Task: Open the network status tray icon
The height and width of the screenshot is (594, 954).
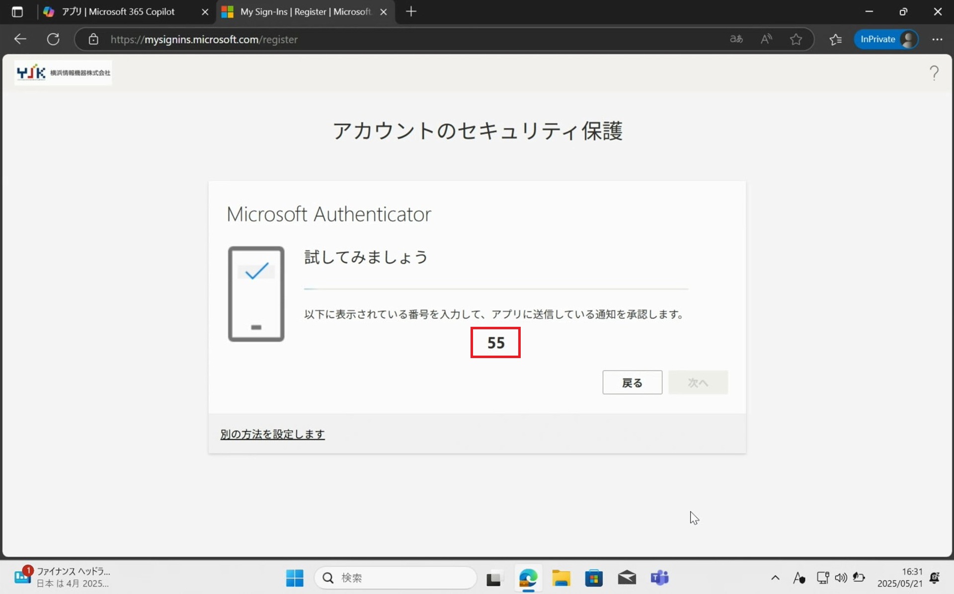Action: tap(823, 578)
